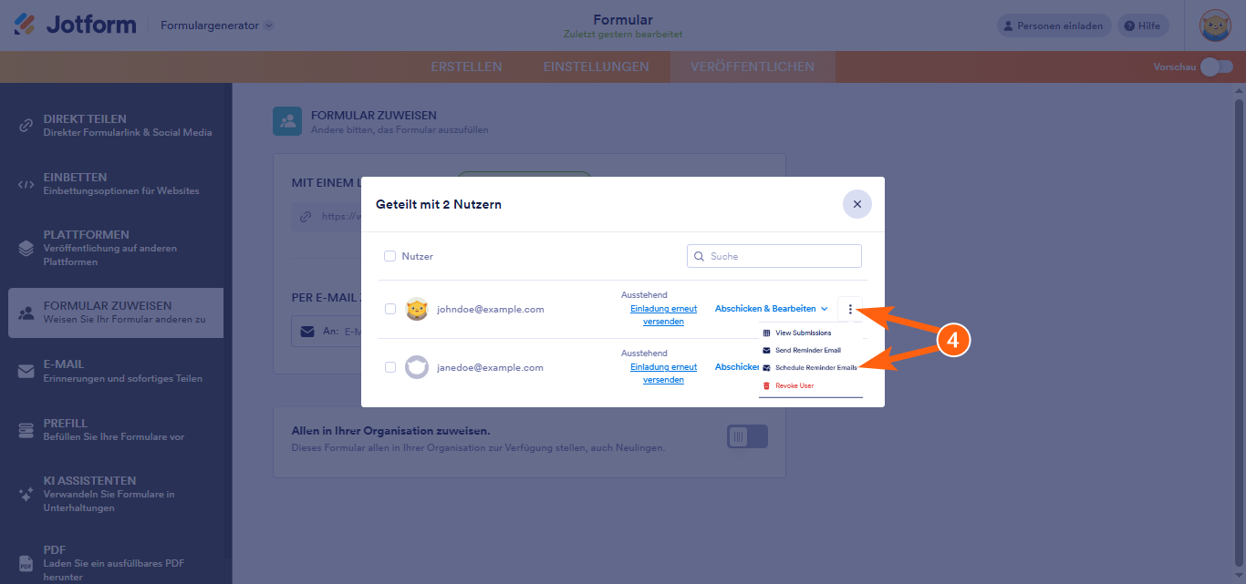The height and width of the screenshot is (584, 1246).
Task: Switch to the Einstellungen tab
Action: tap(596, 67)
